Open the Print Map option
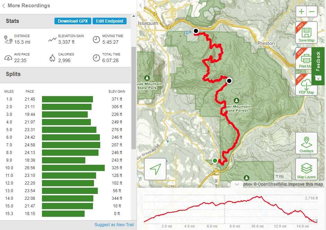 click(x=304, y=58)
